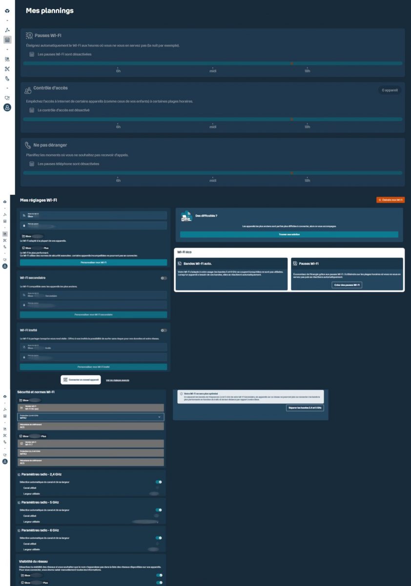
Task: Open Largeur utilisée dropdown under Paramètres radio 5 GHz
Action: point(145,522)
